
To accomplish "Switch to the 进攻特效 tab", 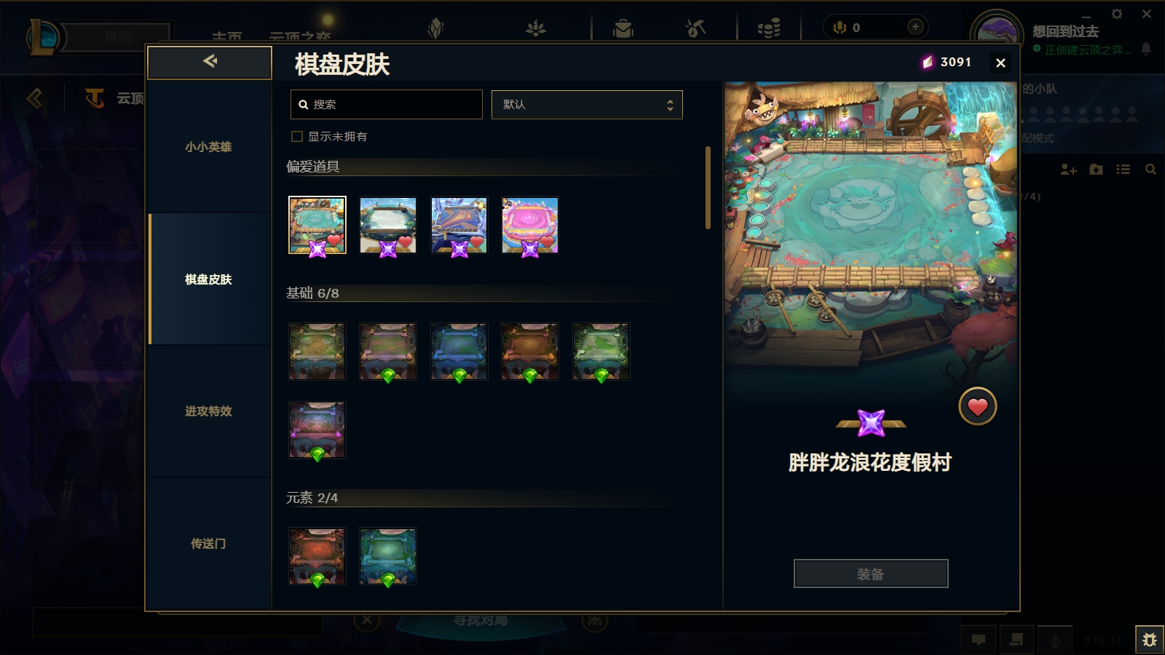I will pos(208,411).
